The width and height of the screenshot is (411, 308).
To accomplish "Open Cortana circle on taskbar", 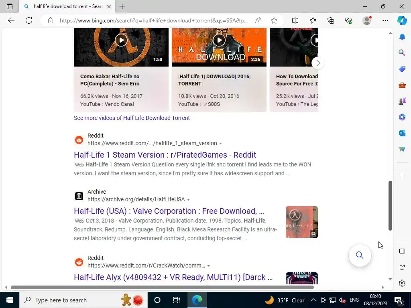I will [157, 300].
